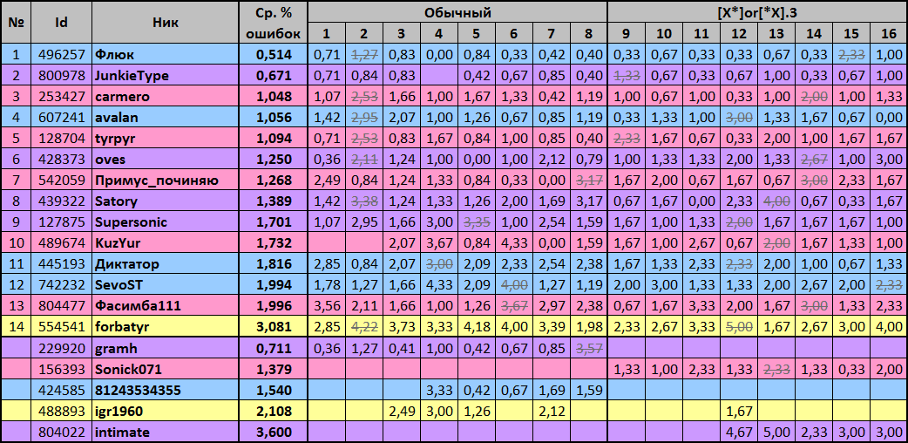Click the 81243534355 nickname cell
This screenshot has width=908, height=443.
165,390
